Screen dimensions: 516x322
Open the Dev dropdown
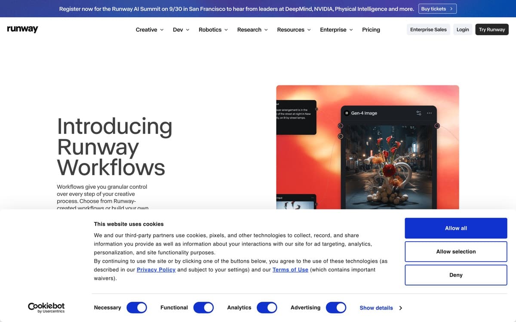tap(181, 30)
